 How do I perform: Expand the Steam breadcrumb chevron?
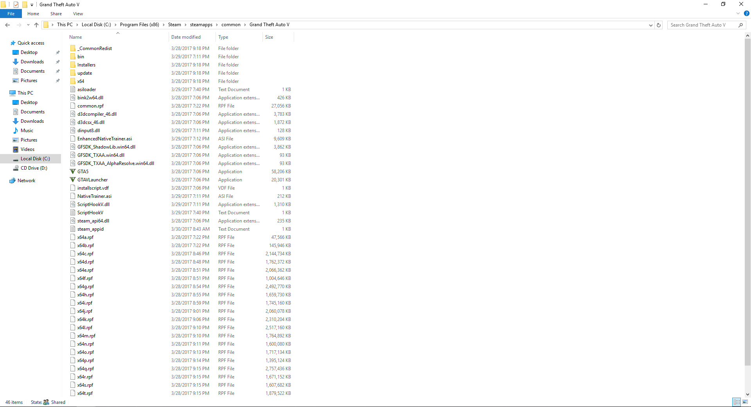[185, 25]
